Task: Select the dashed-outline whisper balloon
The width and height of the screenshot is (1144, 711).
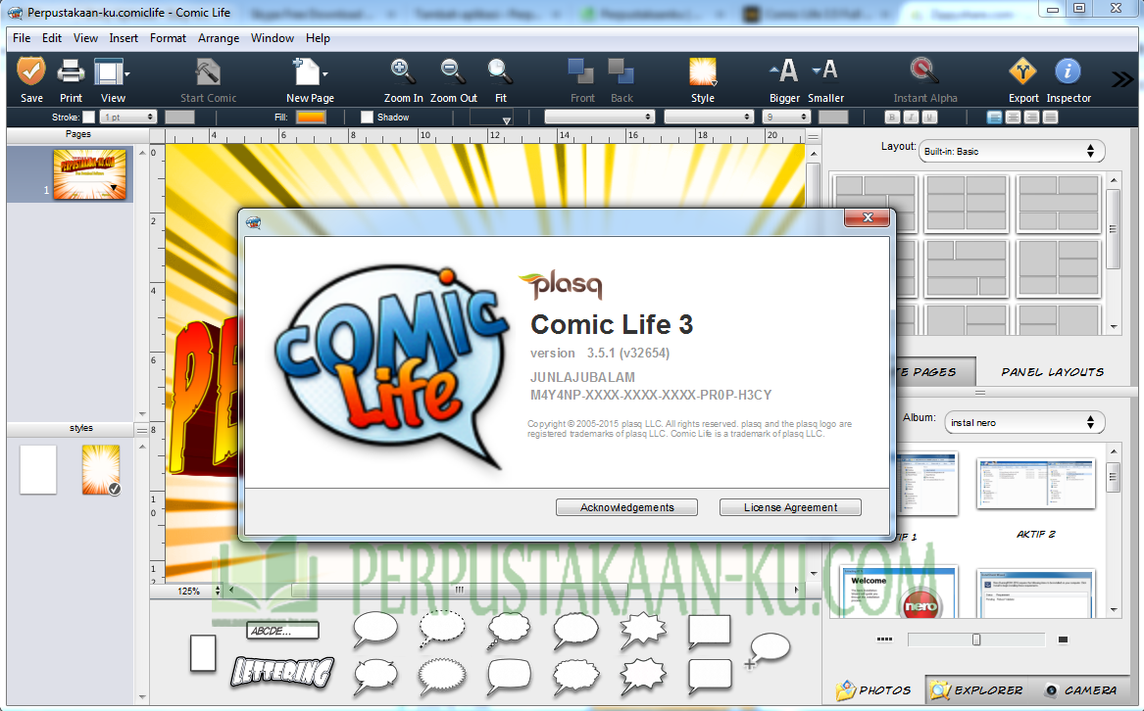Action: (x=442, y=629)
